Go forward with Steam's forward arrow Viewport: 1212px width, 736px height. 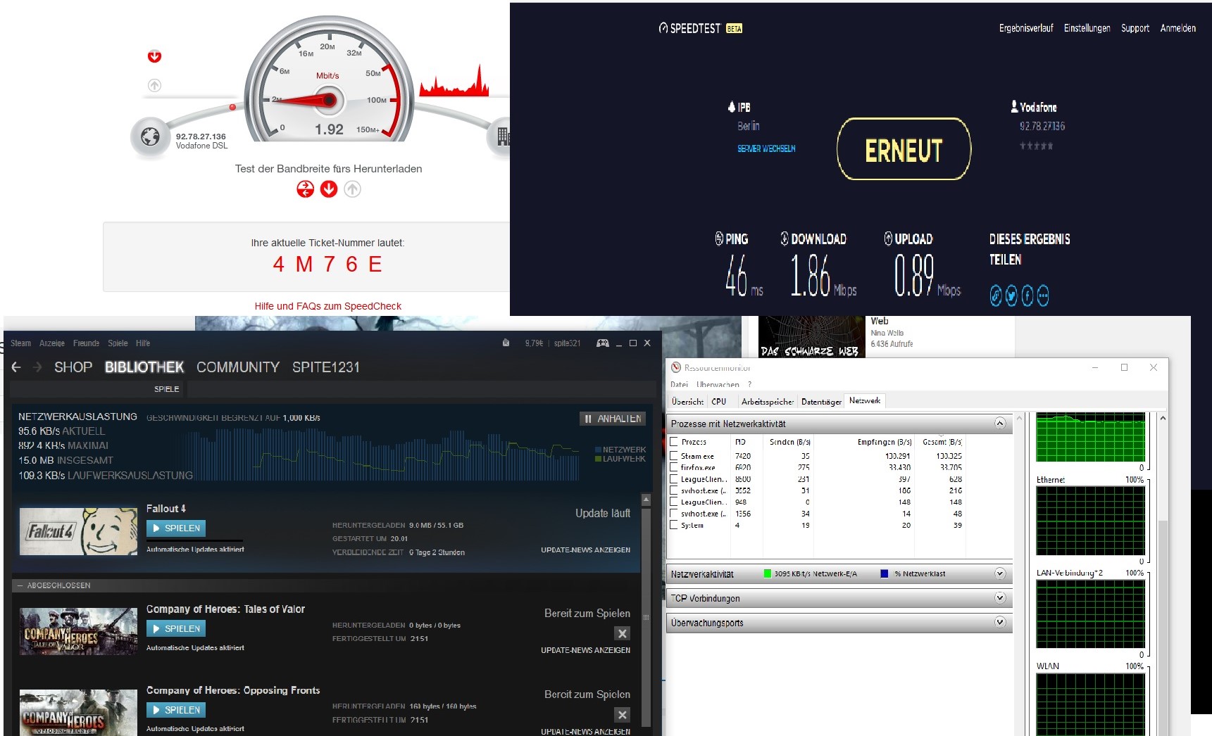click(x=37, y=367)
